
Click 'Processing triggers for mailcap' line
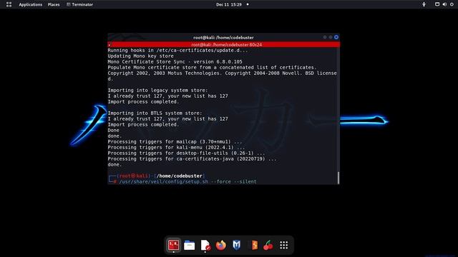tap(175, 141)
